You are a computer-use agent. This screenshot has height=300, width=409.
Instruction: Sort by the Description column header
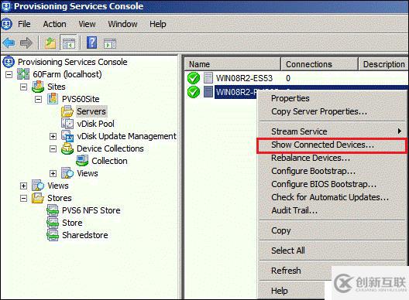[x=383, y=64]
